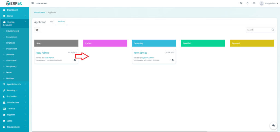Screen dimensions: 280x132
Task: Open Holidays submenu item
Action: tap(10, 78)
